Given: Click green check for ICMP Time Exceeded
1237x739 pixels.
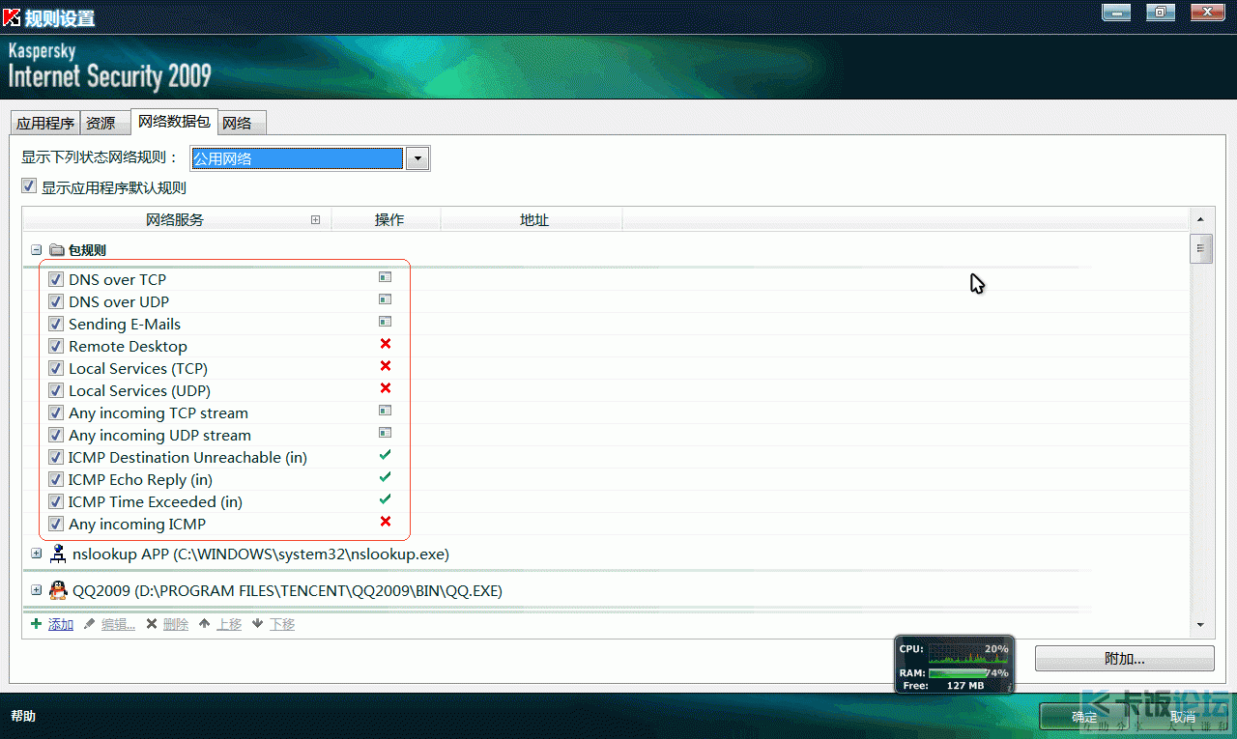Looking at the screenshot, I should point(386,499).
